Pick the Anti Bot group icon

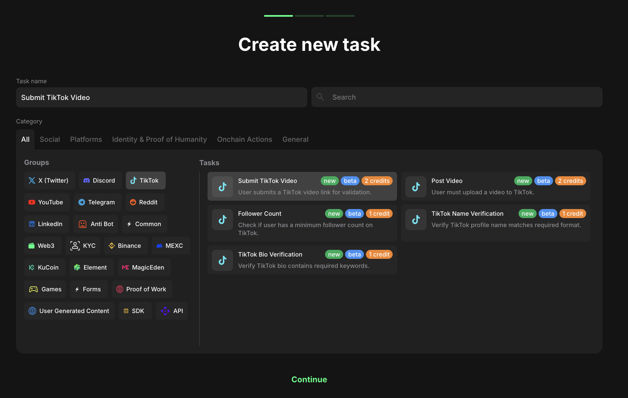[x=82, y=224]
